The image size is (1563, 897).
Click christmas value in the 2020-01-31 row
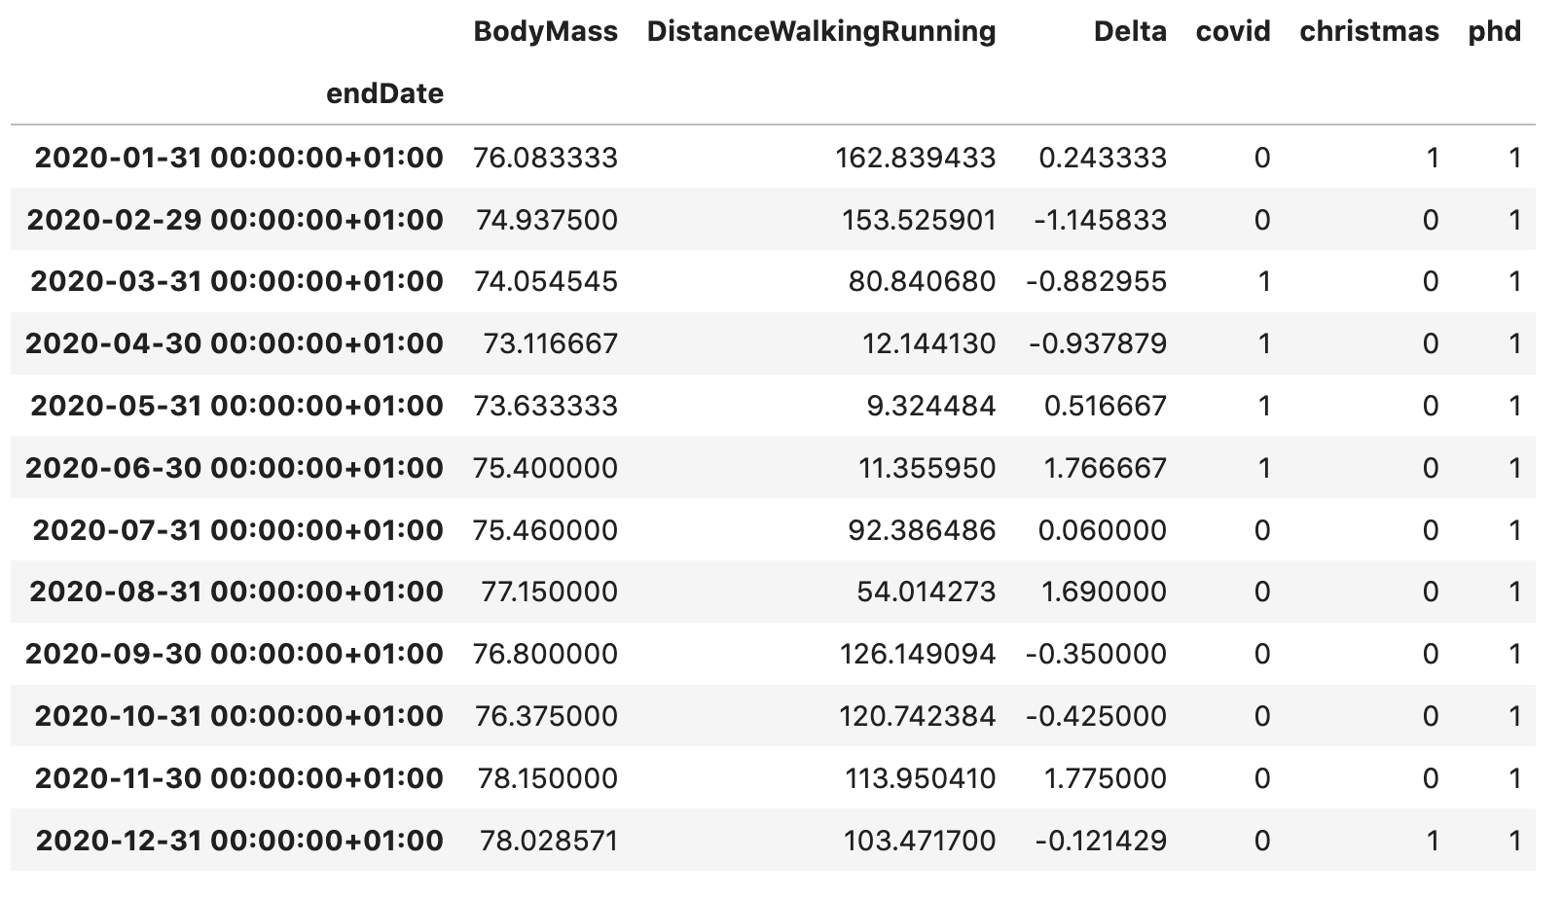click(x=1432, y=158)
